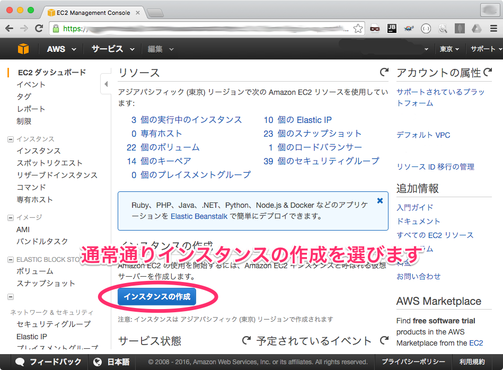Open 制限 in the sidebar
503x370 pixels.
(x=24, y=121)
